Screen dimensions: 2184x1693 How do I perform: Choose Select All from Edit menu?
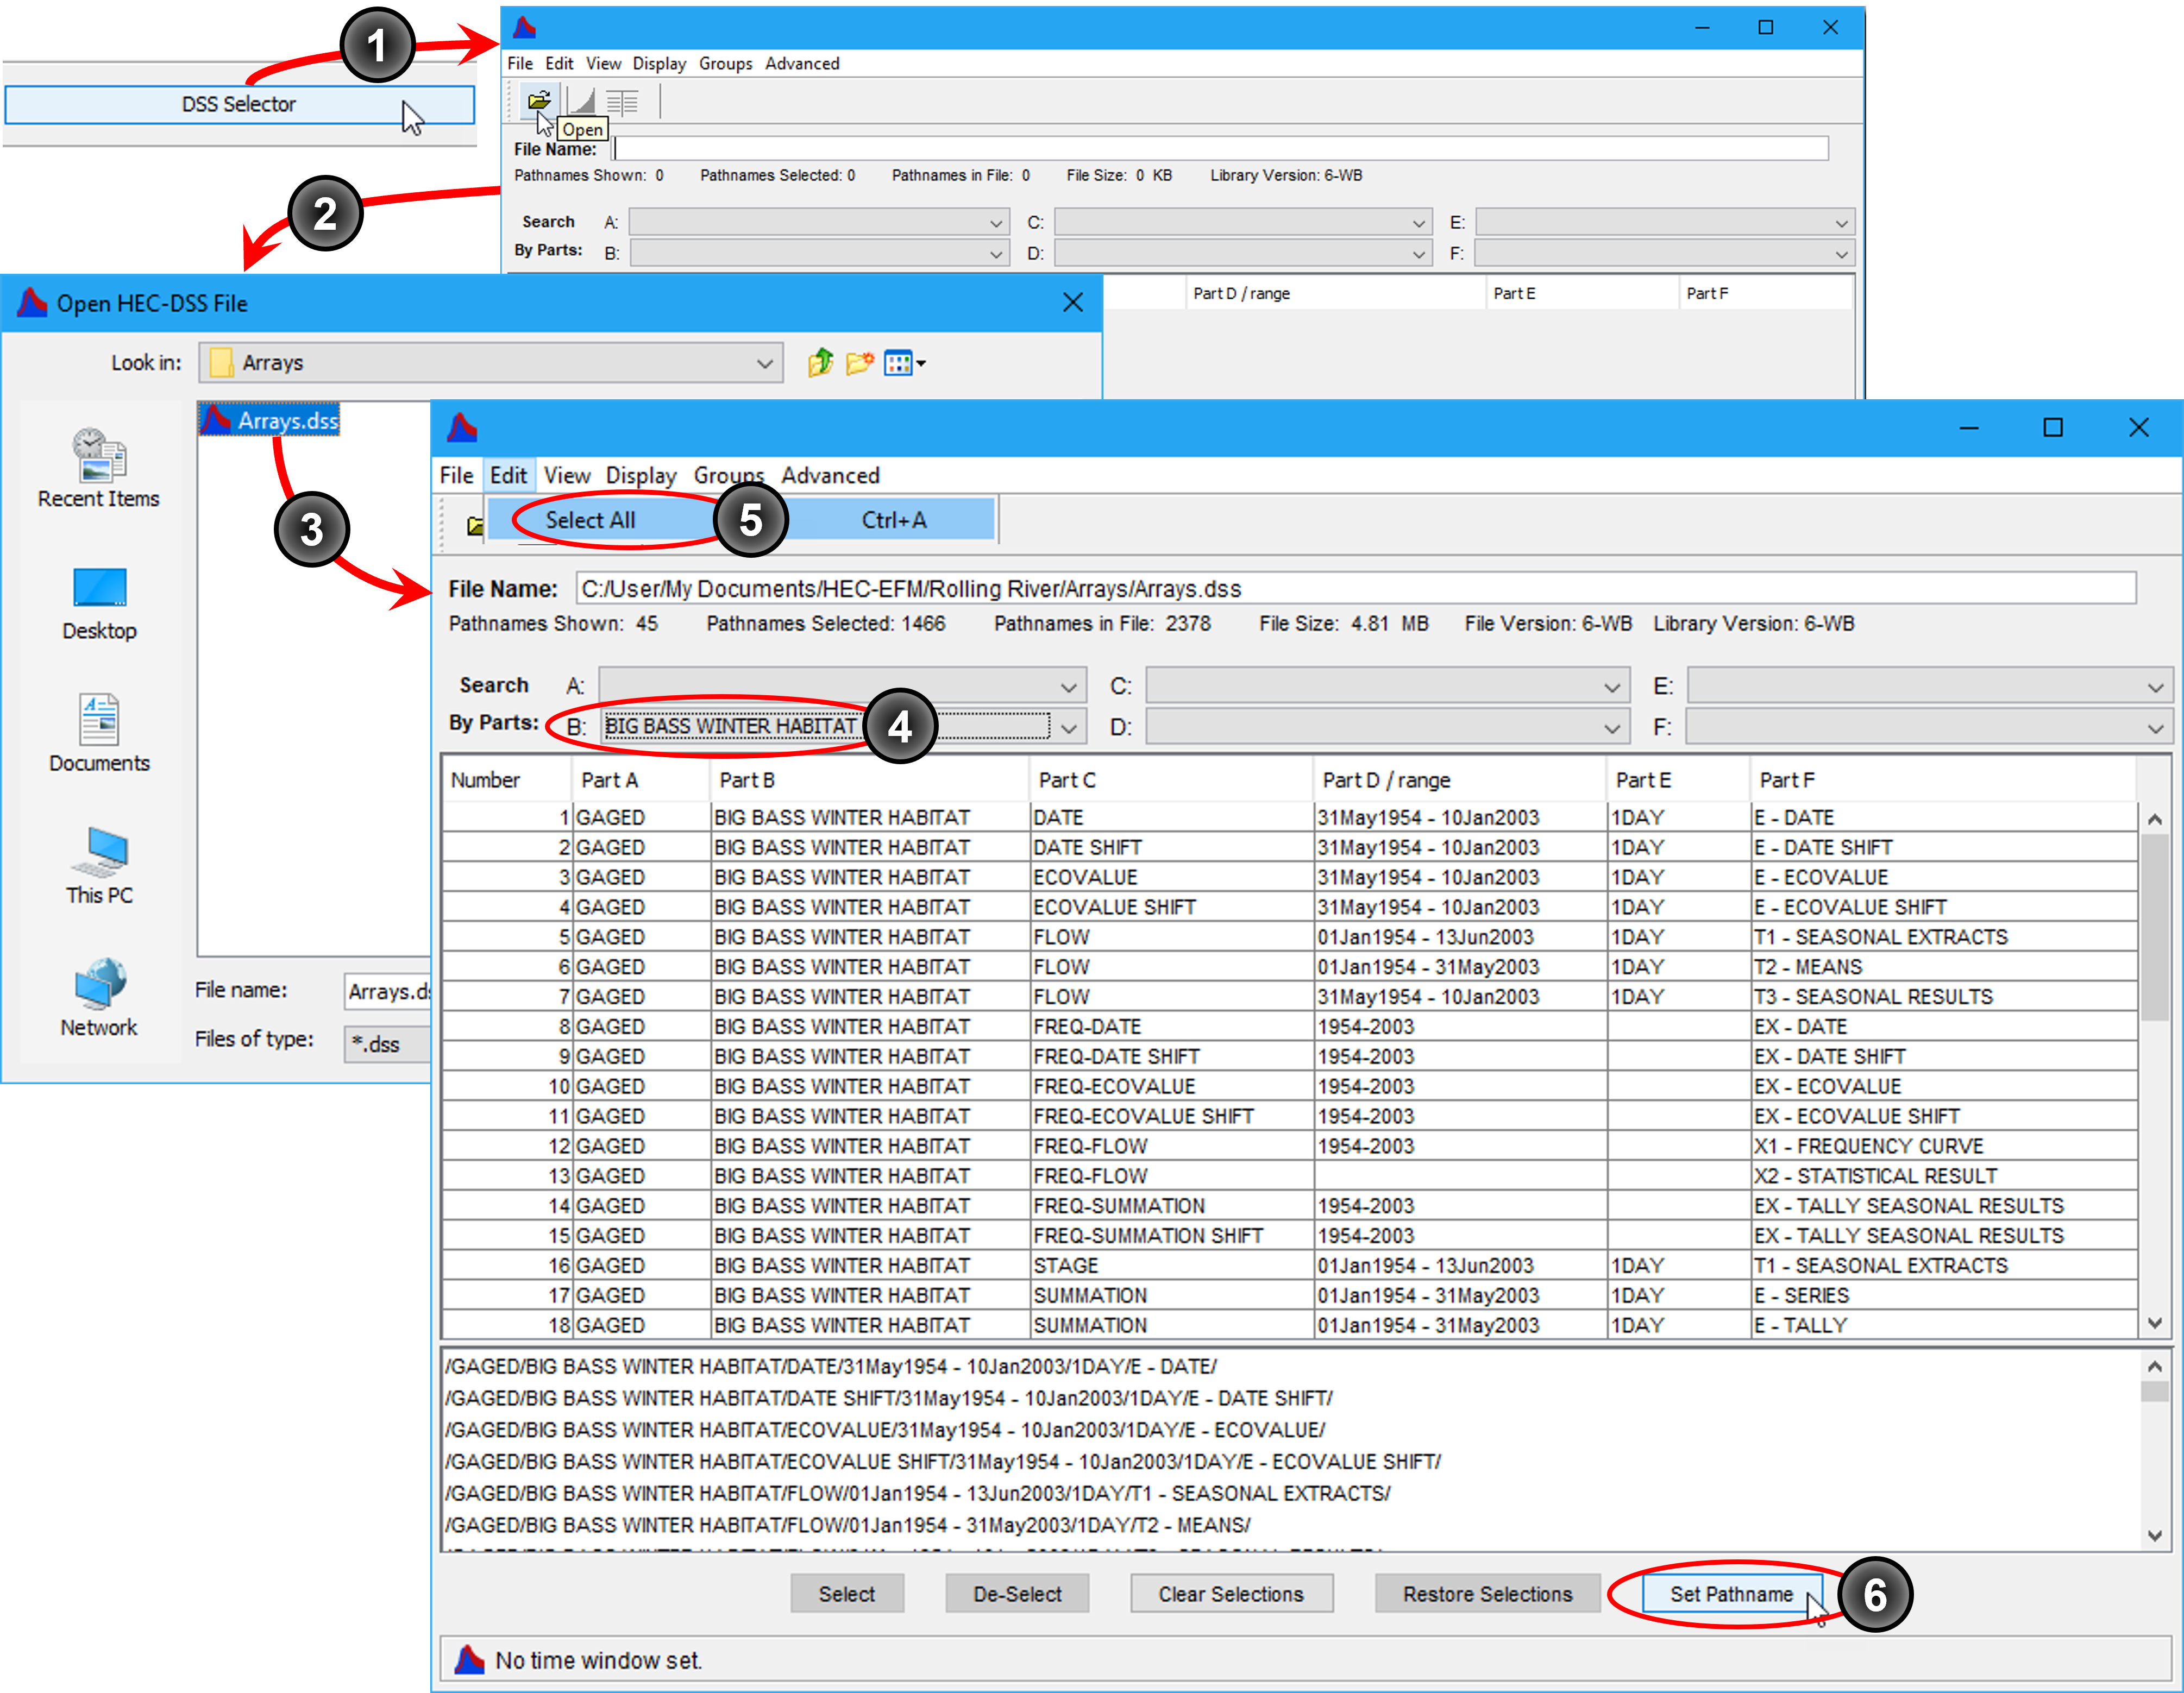(x=590, y=520)
